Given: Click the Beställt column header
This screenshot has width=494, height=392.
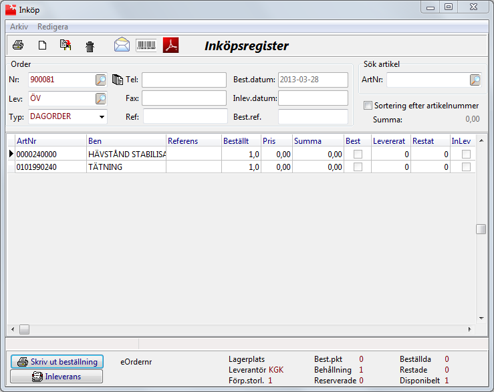Looking at the screenshot, I should click(x=241, y=141).
